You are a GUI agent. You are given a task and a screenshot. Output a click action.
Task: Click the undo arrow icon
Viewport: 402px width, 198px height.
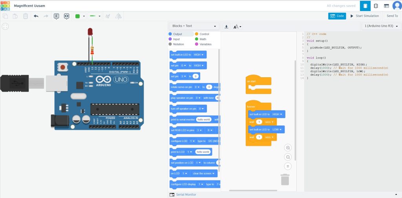pos(36,16)
